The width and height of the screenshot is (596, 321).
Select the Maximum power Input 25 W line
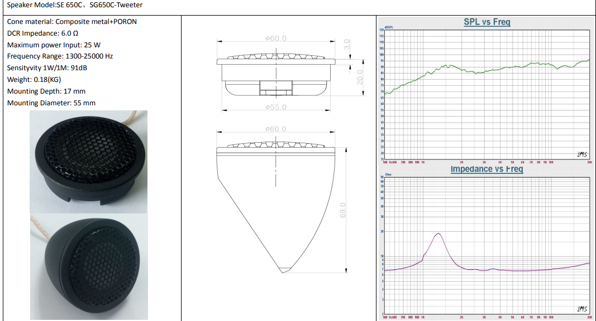click(x=54, y=45)
